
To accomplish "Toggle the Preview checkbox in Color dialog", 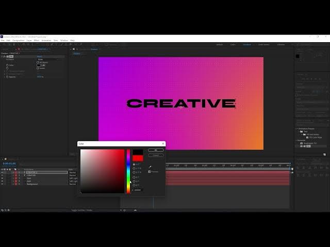I will point(150,172).
